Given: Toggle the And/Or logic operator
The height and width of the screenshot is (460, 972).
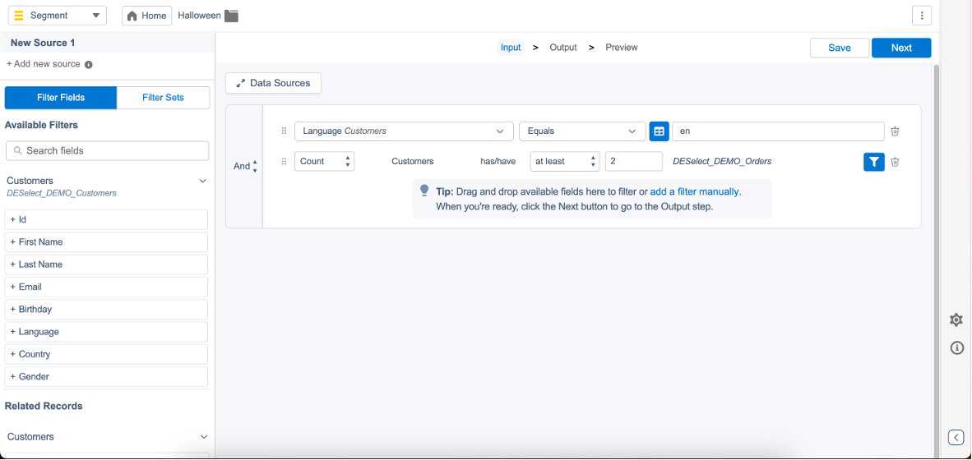Looking at the screenshot, I should point(245,166).
